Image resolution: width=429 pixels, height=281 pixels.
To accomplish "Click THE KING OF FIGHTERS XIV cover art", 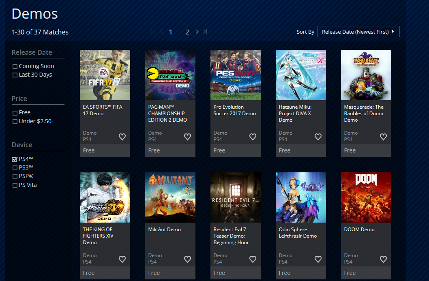I will point(105,197).
